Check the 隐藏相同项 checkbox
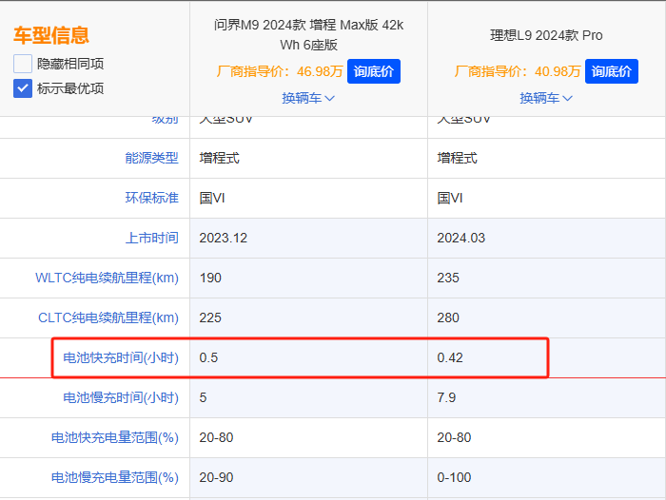The image size is (666, 500). click(x=23, y=65)
